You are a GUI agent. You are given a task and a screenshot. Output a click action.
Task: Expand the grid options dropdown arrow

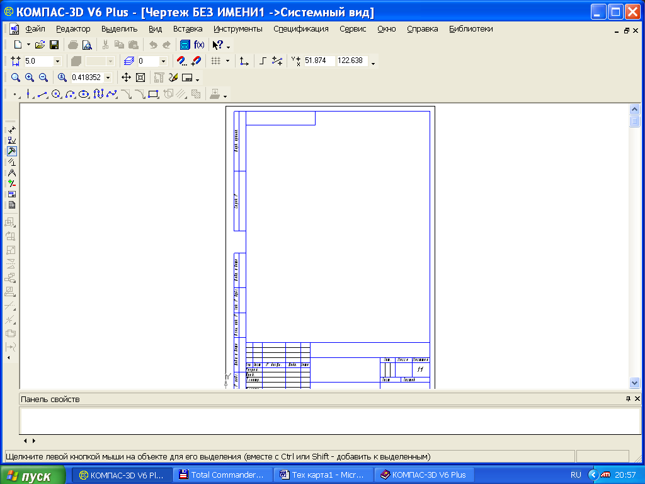[227, 61]
